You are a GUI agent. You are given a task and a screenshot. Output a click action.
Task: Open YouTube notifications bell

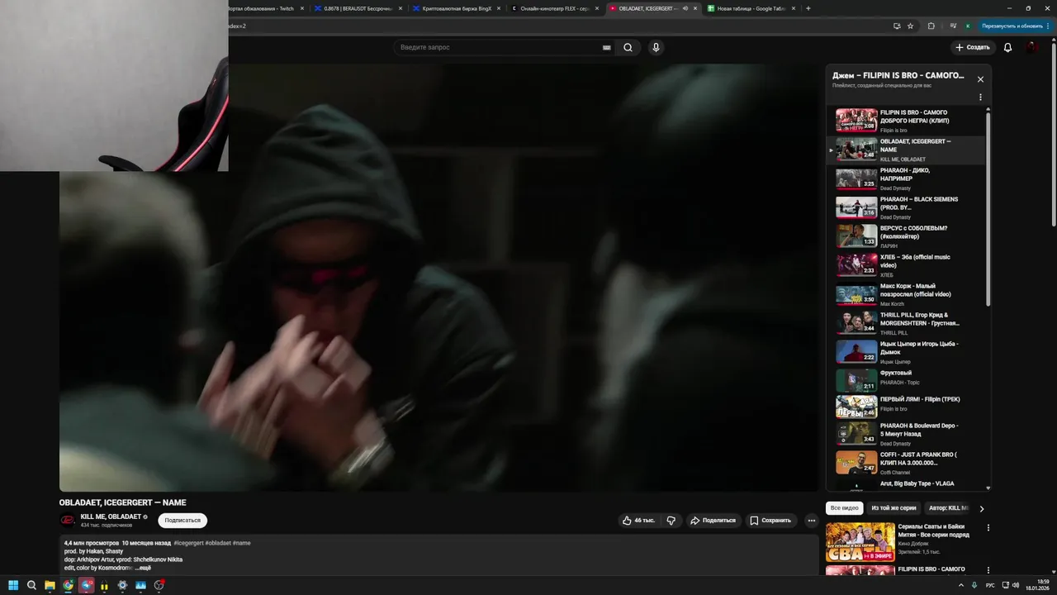pyautogui.click(x=1007, y=47)
